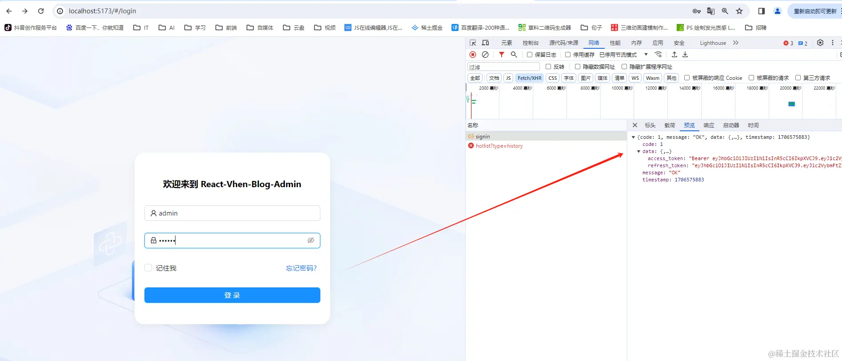Expand more DevTools tabs chevron
Screen dimensions: 842x361
736,43
